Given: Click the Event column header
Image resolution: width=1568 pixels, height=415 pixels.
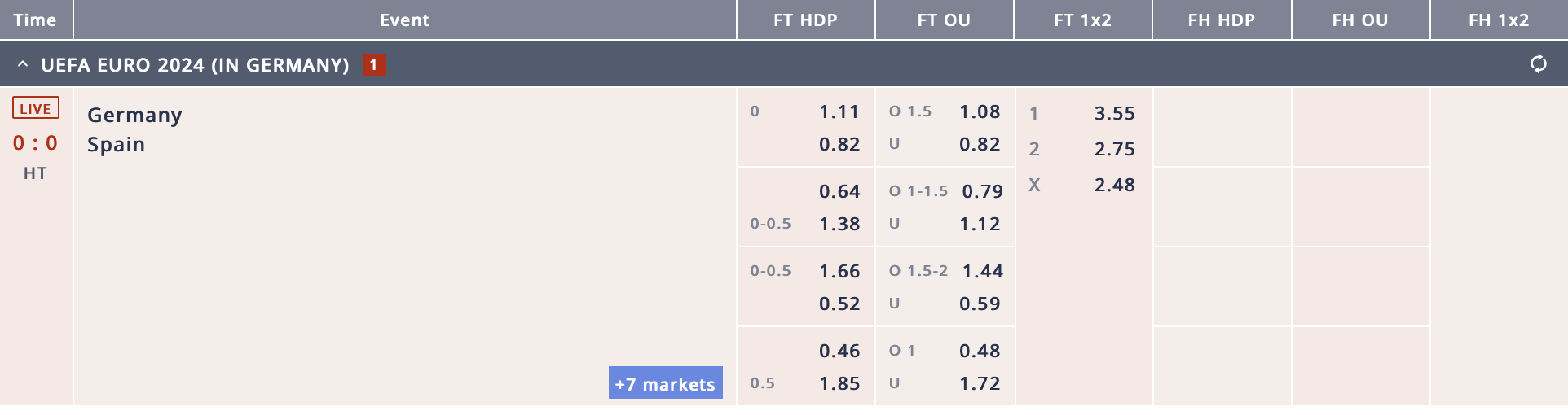Looking at the screenshot, I should coord(404,20).
